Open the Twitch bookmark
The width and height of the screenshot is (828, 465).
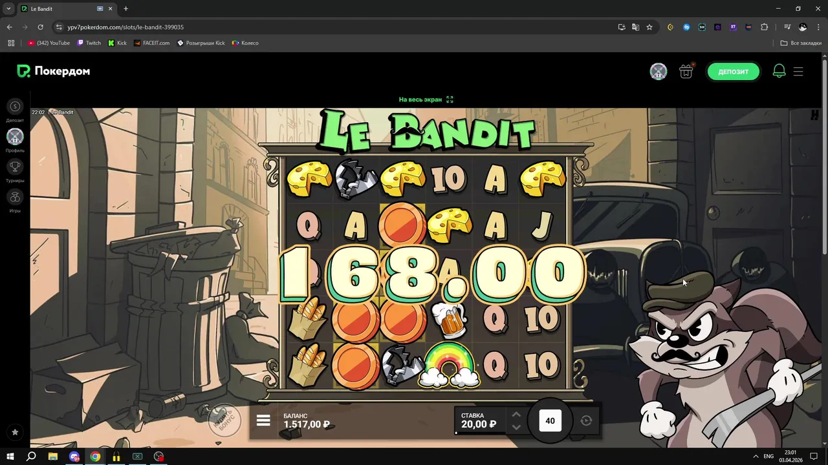pos(89,43)
